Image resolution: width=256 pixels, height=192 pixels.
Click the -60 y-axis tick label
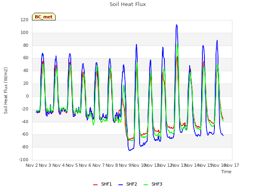point(25,134)
